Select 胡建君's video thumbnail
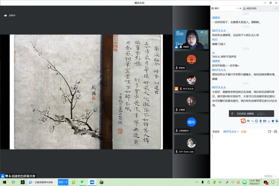The image size is (279, 186). coord(191,39)
